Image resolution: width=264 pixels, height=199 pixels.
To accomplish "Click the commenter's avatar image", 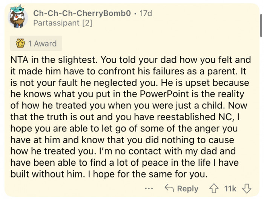I will click(18, 18).
